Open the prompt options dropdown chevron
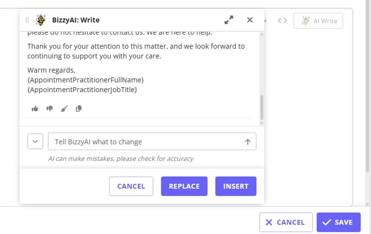The width and height of the screenshot is (371, 234). tap(35, 141)
